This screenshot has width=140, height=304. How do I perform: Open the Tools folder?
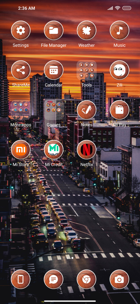(86, 70)
